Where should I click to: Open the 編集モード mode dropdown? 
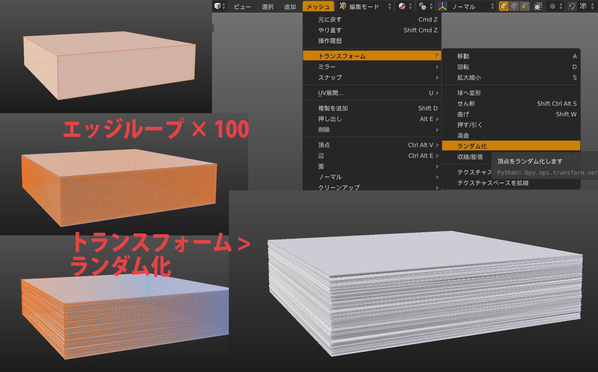[x=365, y=6]
